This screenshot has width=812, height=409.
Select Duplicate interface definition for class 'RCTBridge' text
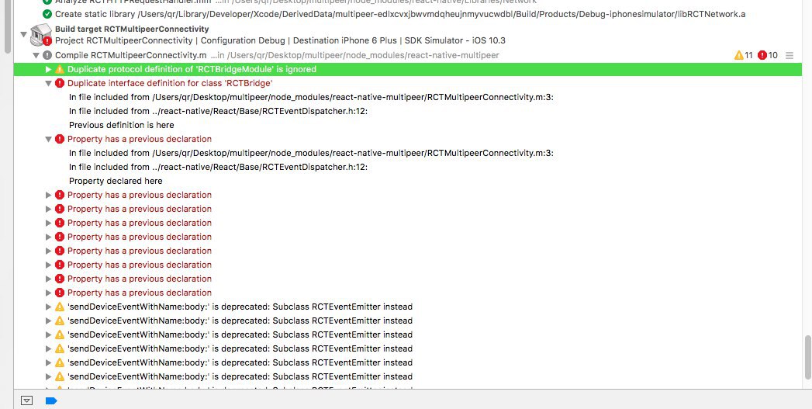(x=170, y=83)
